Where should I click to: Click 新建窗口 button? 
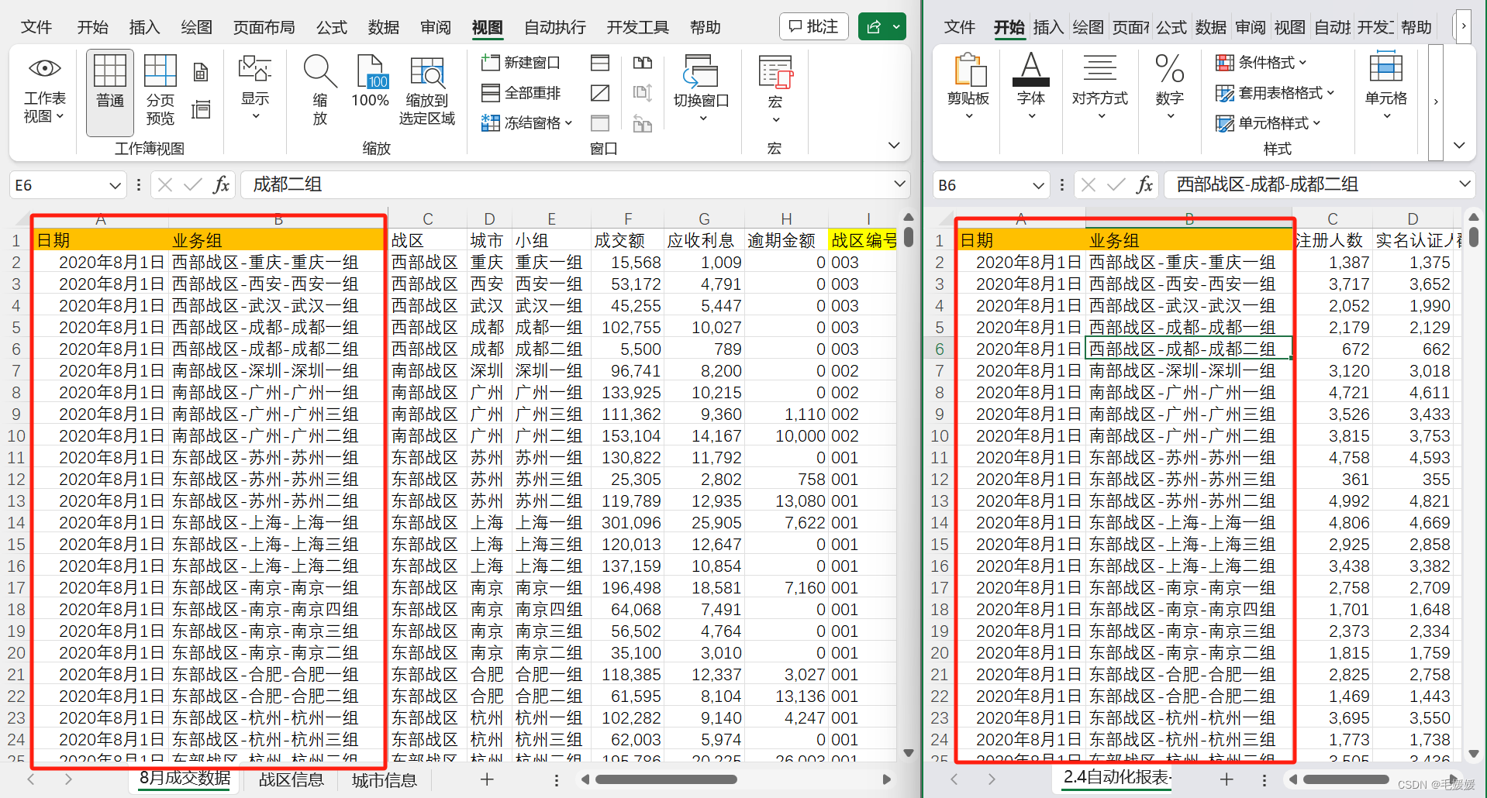[x=521, y=63]
